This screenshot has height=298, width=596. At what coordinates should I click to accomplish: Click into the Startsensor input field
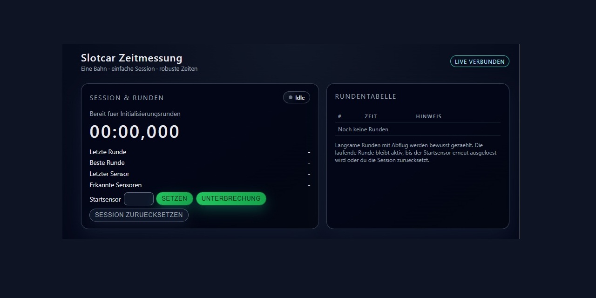click(139, 199)
